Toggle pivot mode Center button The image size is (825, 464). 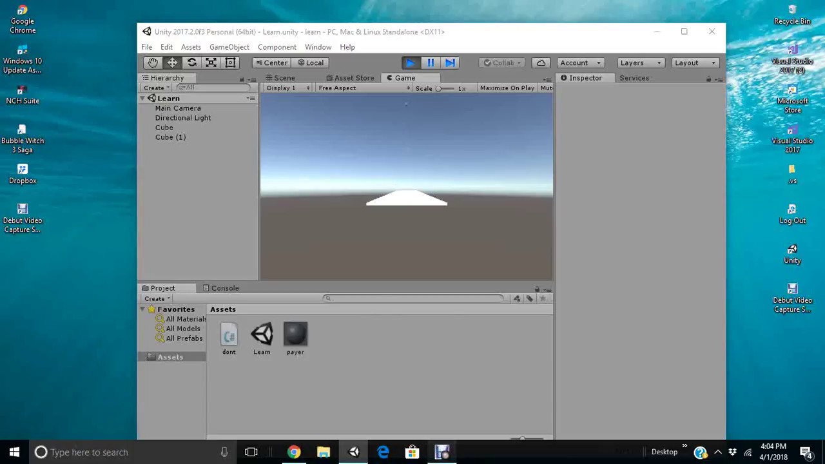(271, 63)
